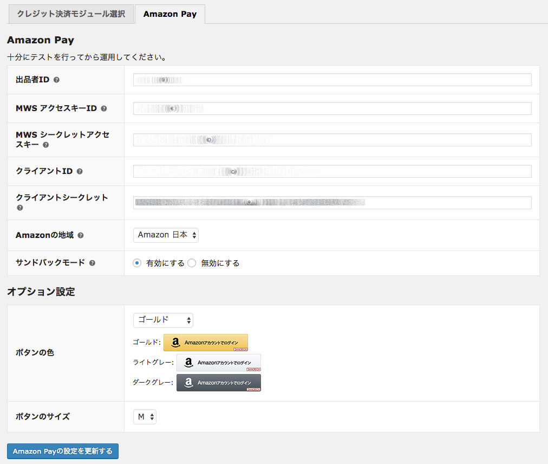This screenshot has width=548, height=464.
Task: Open help for MWS シークレットアクセスキー
Action: (46, 145)
